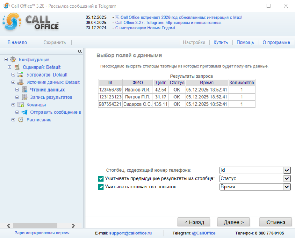
Task: Click cell Иванов И.И.
Action: click(138, 90)
